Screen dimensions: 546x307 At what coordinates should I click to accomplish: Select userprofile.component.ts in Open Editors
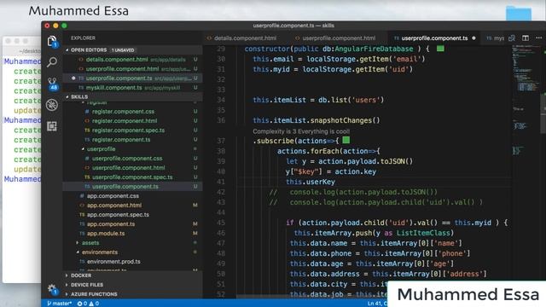[x=132, y=78]
